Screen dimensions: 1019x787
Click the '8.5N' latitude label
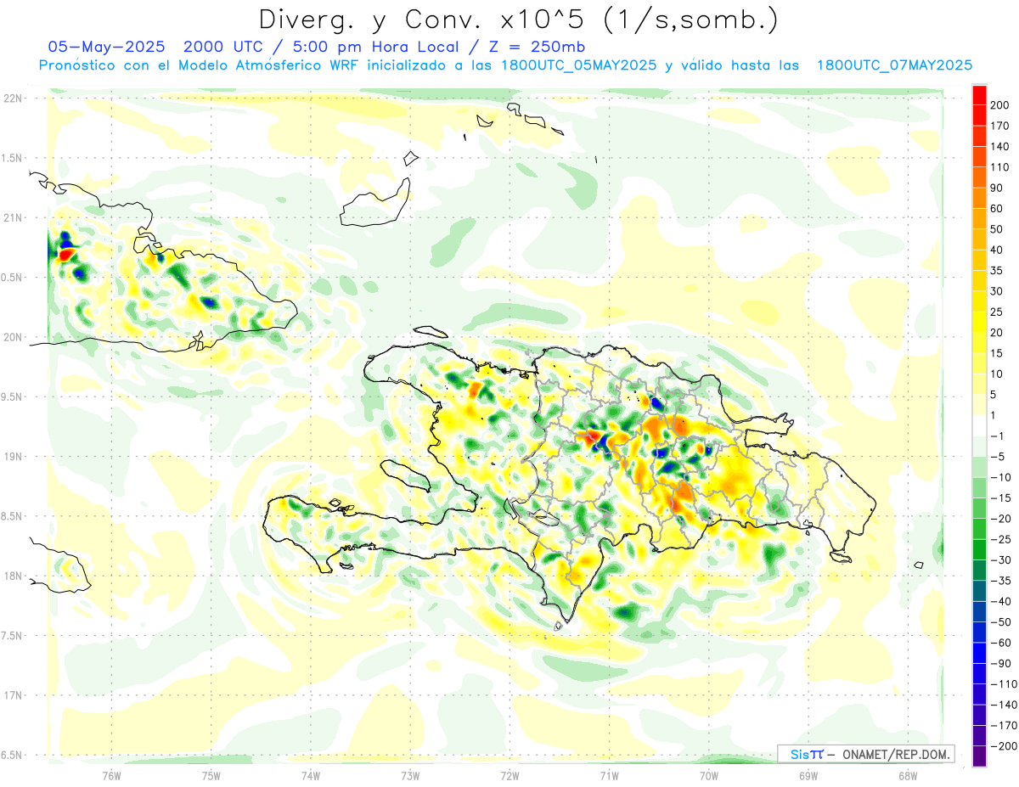click(x=12, y=516)
